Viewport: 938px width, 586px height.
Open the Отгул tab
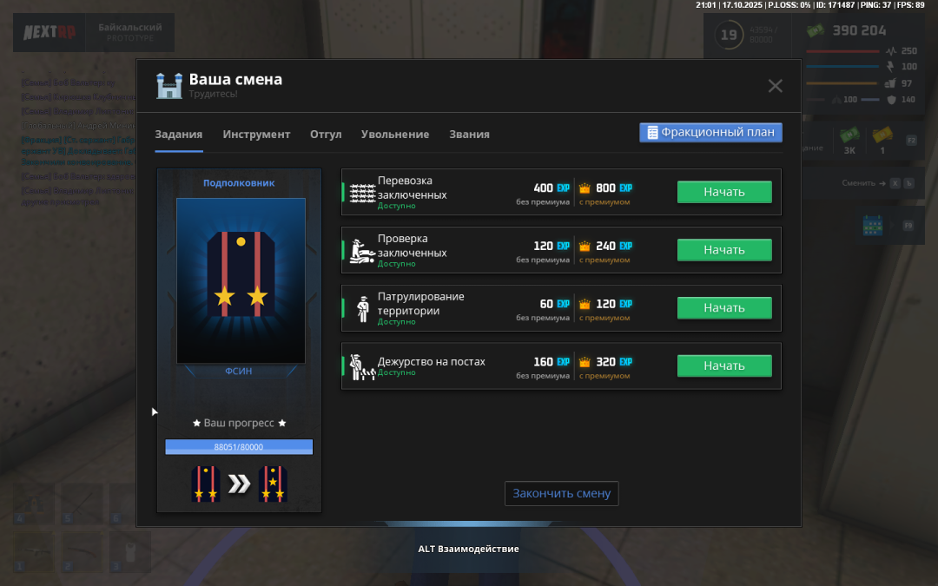pyautogui.click(x=326, y=135)
